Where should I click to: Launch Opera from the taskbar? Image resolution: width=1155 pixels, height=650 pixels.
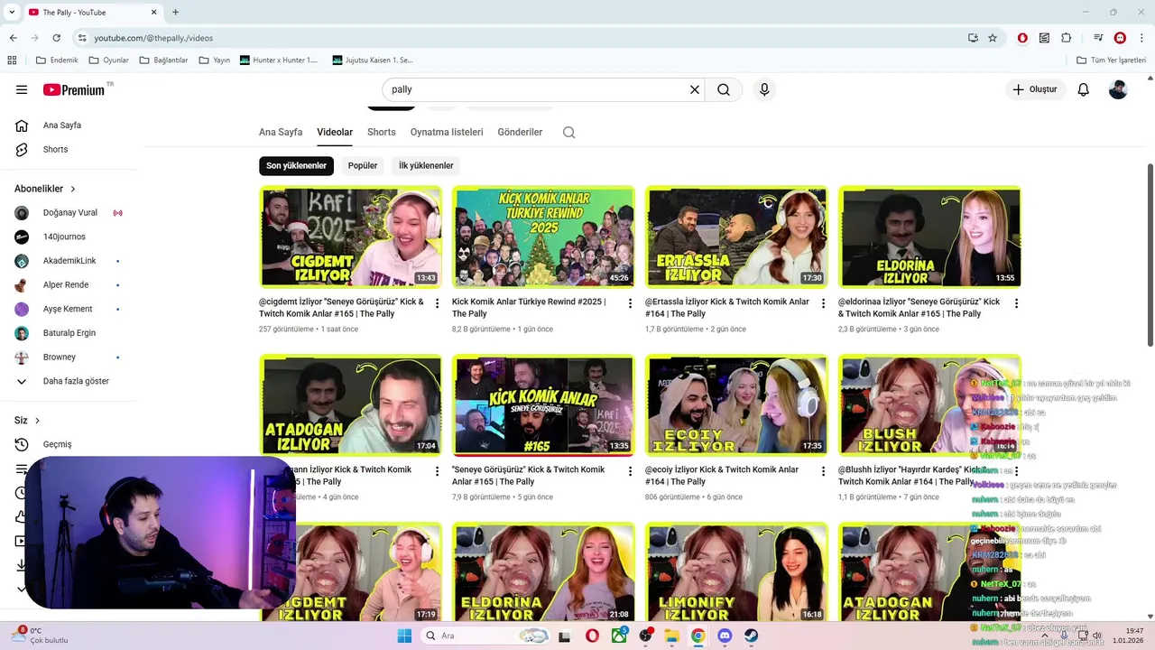[592, 636]
